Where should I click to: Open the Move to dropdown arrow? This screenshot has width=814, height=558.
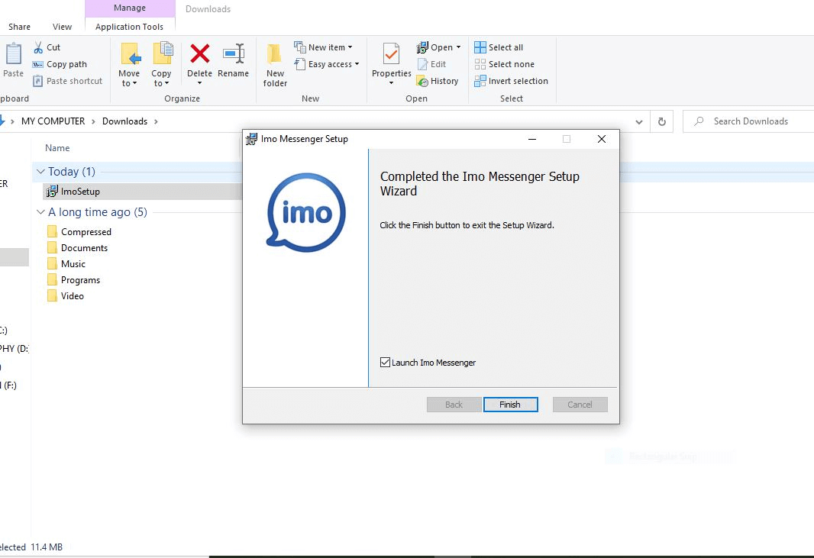(134, 83)
